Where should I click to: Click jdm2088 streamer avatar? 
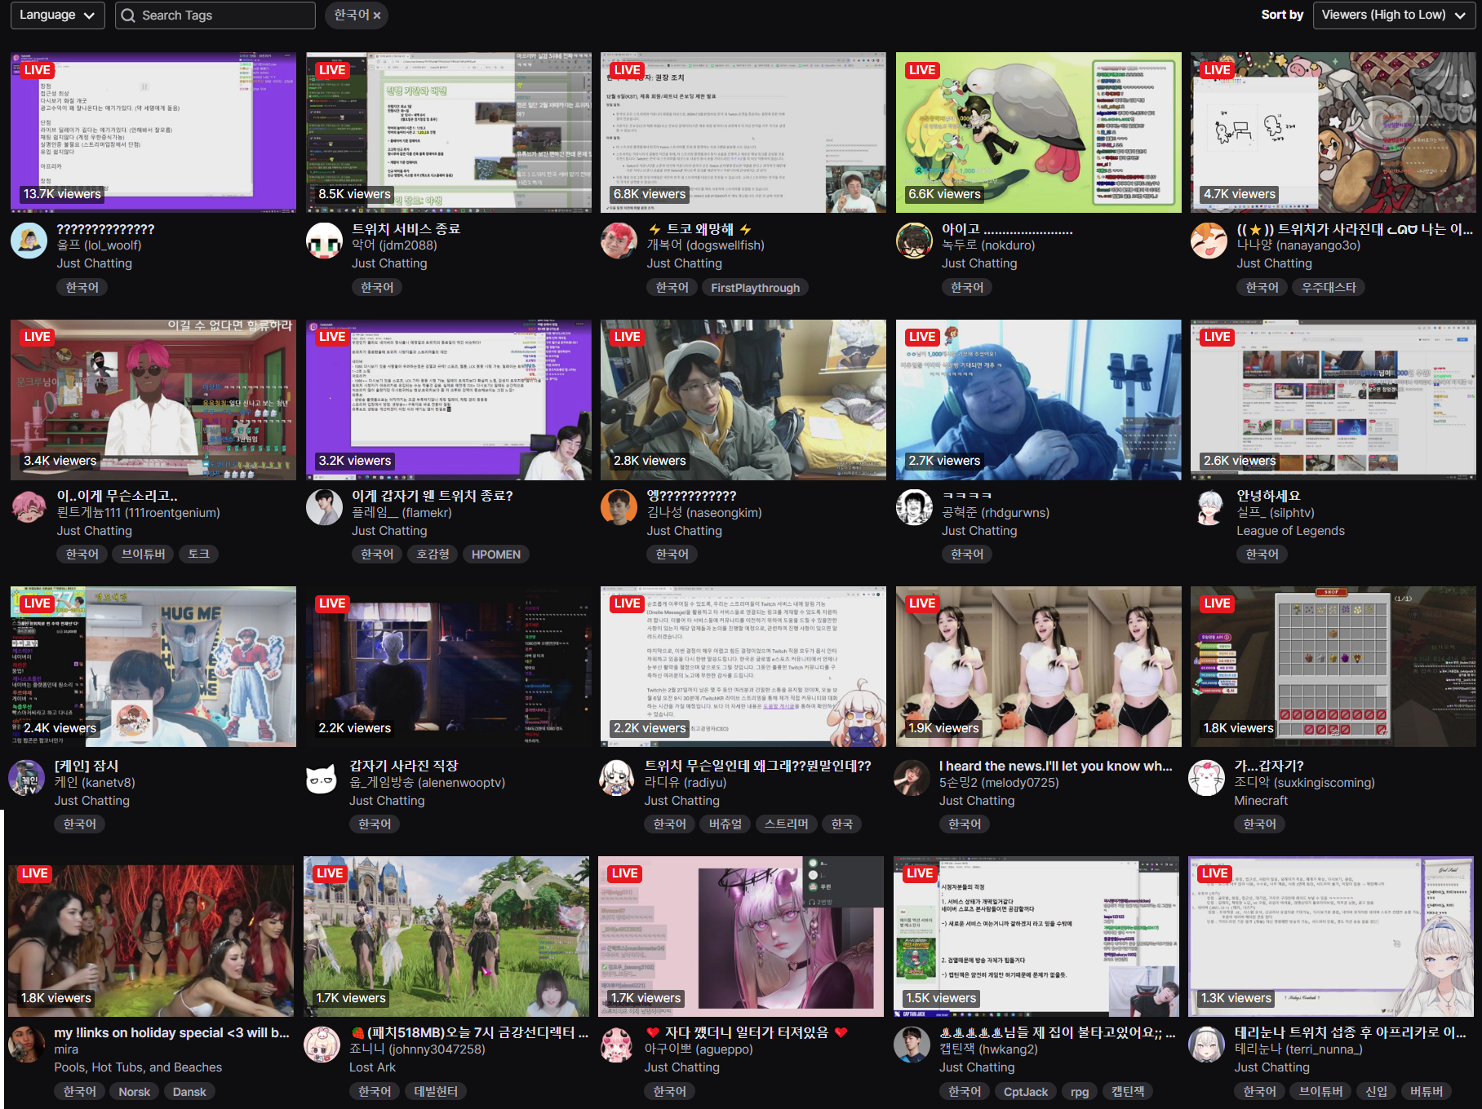click(324, 241)
